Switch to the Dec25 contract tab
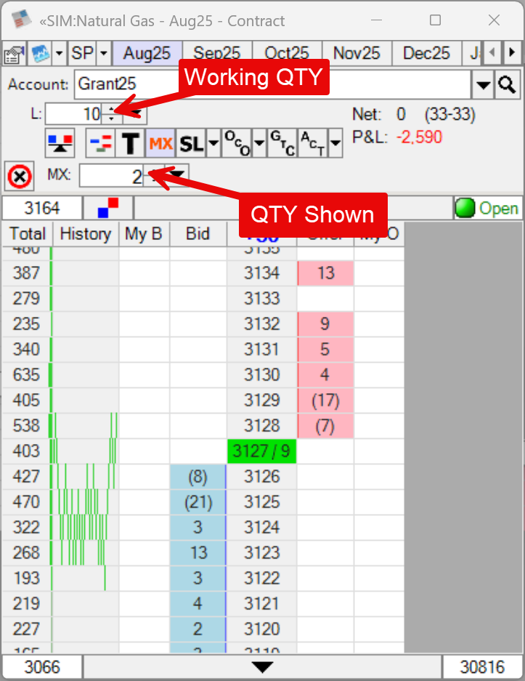Screen dimensions: 525x681 (x=426, y=54)
